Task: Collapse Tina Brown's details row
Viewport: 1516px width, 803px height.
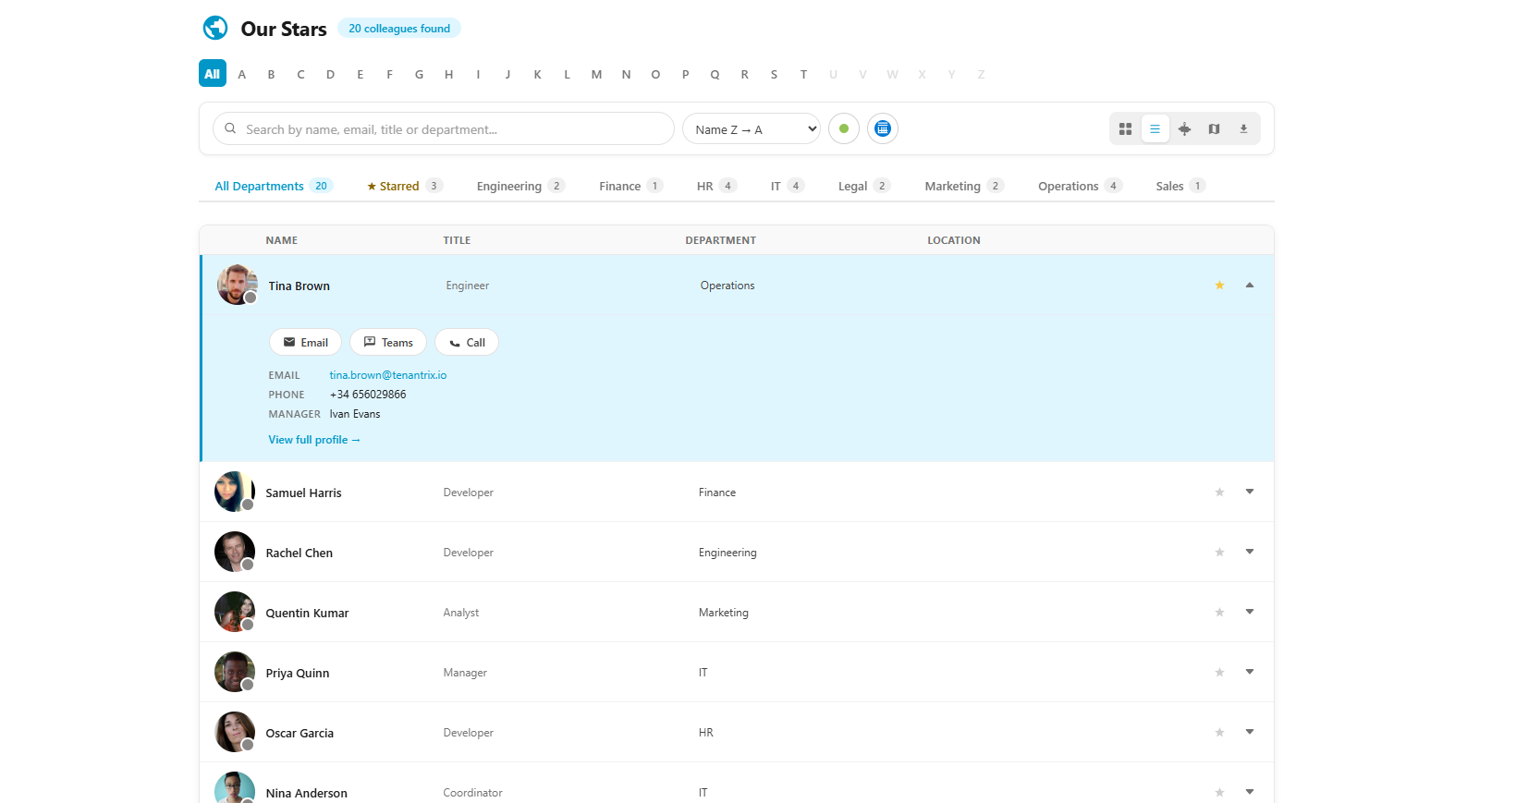Action: click(x=1249, y=286)
